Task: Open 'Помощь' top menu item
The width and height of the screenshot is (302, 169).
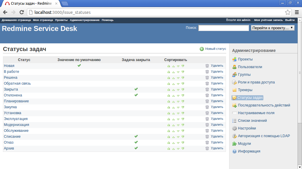Action: click(107, 20)
